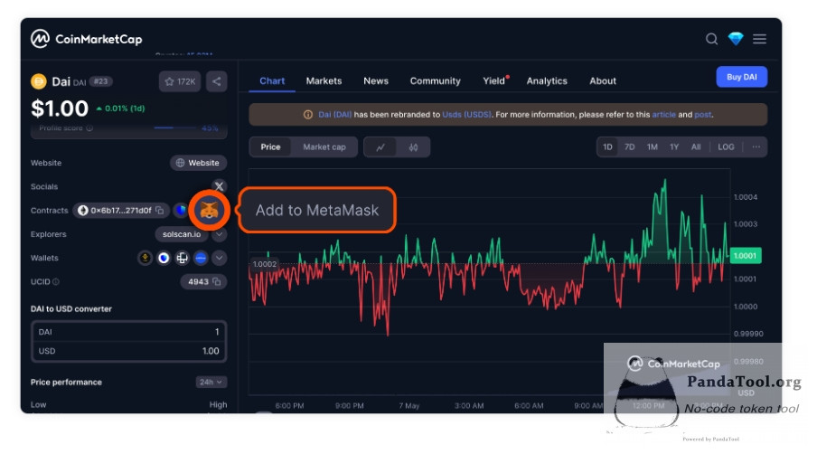Open the article link in rebrand notice
The width and height of the screenshot is (817, 454).
[x=663, y=115]
